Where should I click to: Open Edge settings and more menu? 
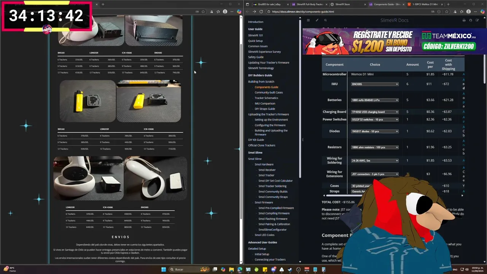(x=475, y=11)
